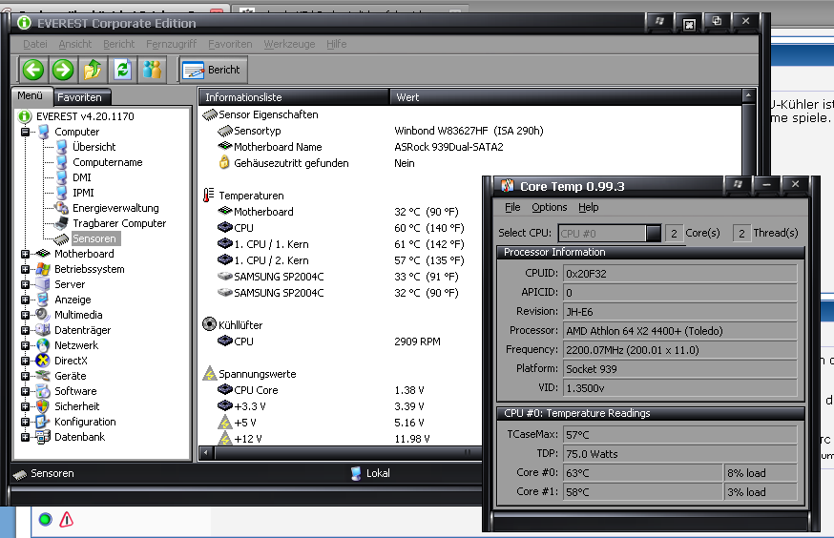Select Übersicht in the tree
The height and width of the screenshot is (538, 834).
pyautogui.click(x=94, y=147)
